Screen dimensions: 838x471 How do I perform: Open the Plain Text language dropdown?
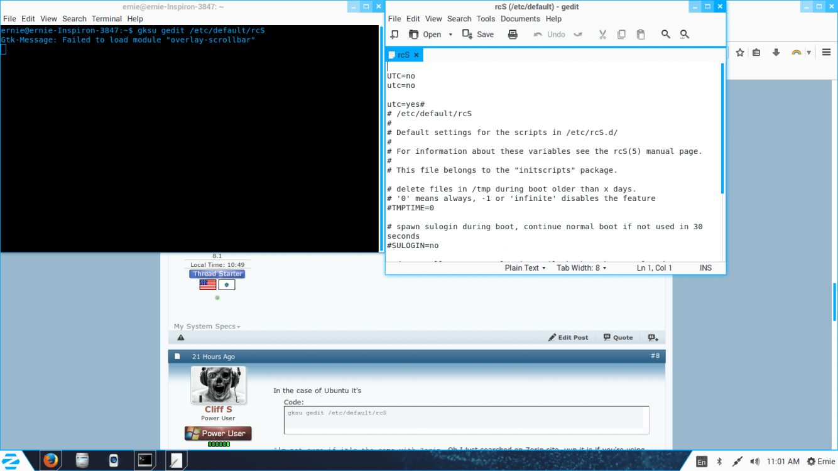[x=526, y=268]
